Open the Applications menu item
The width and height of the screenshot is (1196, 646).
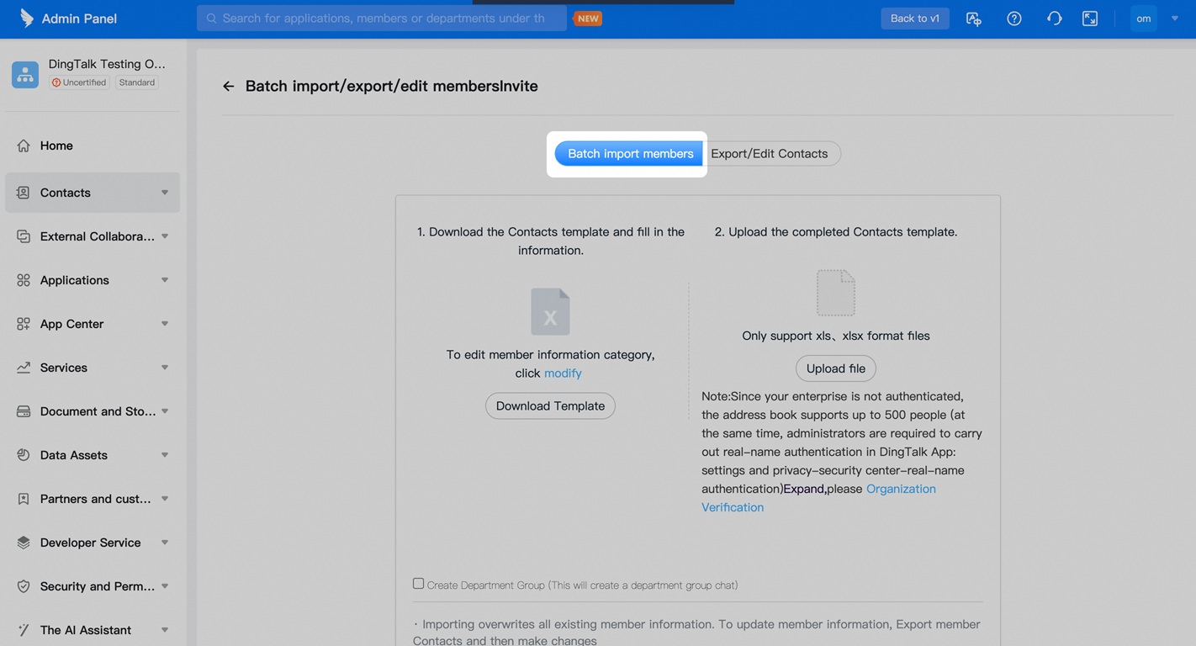(x=93, y=280)
